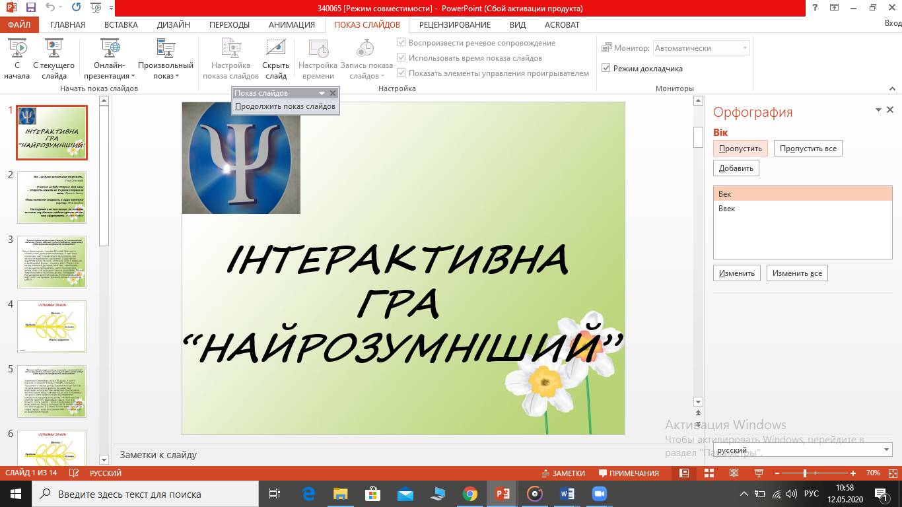Toggle 'Использовать время показа слайдов' checkbox

pos(401,58)
